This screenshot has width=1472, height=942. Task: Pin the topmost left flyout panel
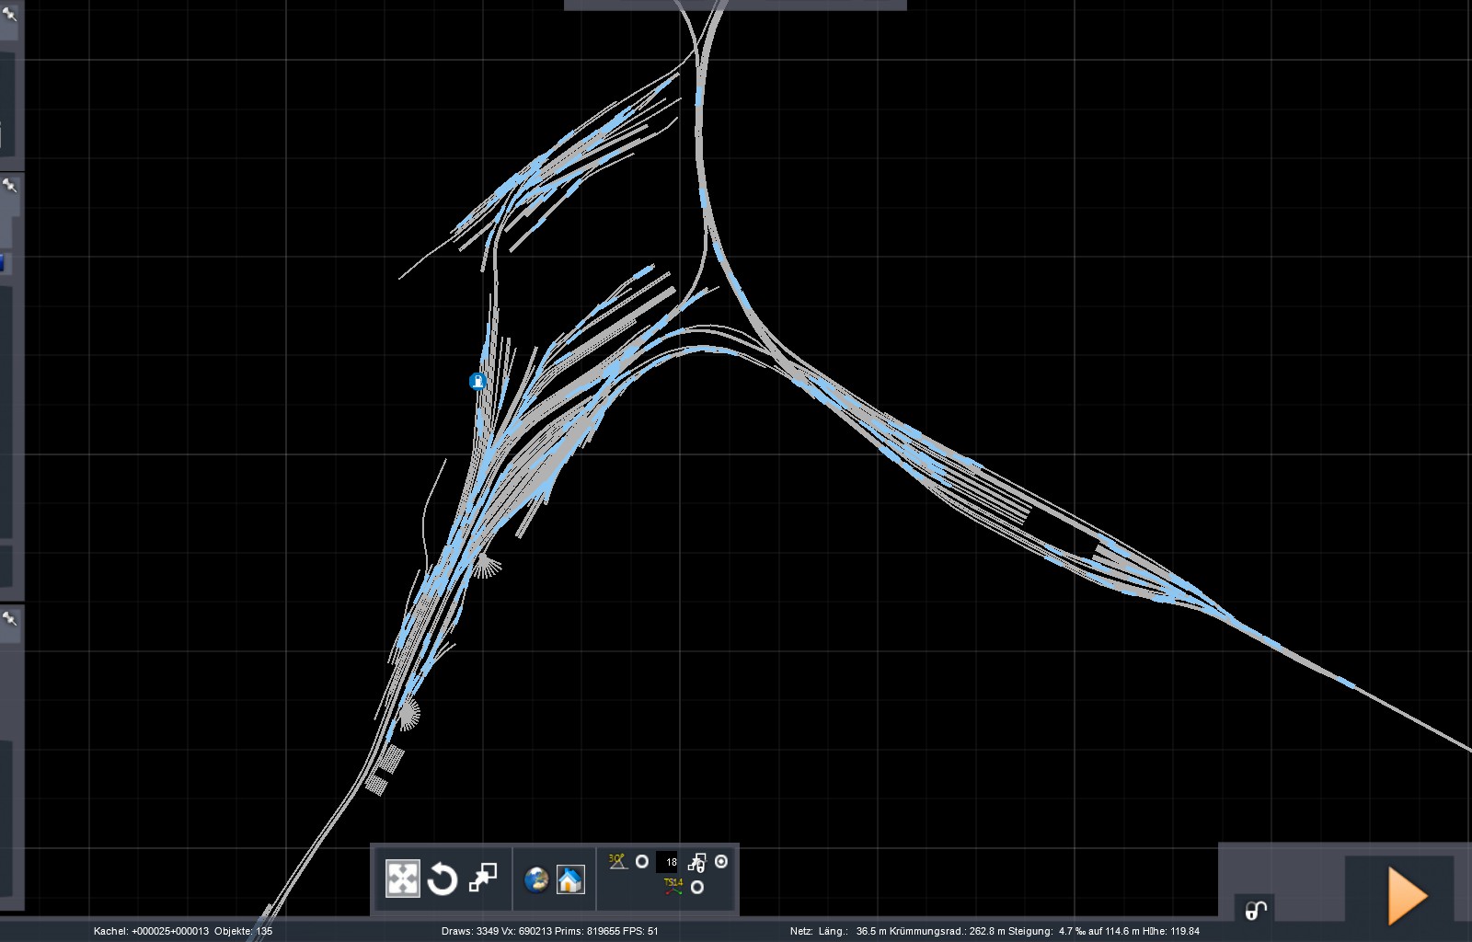[10, 13]
